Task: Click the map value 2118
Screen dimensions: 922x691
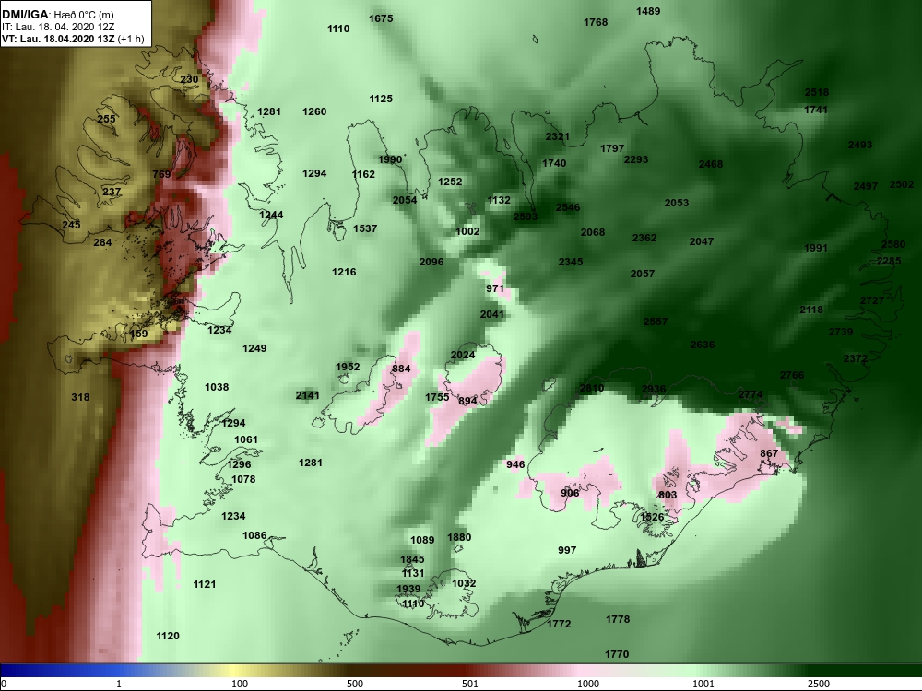Action: [811, 310]
